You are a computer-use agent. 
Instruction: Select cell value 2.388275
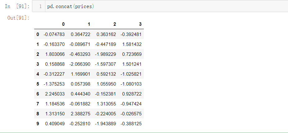pos(80,114)
